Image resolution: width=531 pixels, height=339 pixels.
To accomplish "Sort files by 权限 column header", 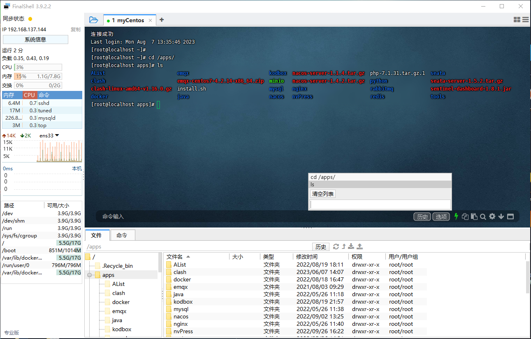I will [x=366, y=257].
